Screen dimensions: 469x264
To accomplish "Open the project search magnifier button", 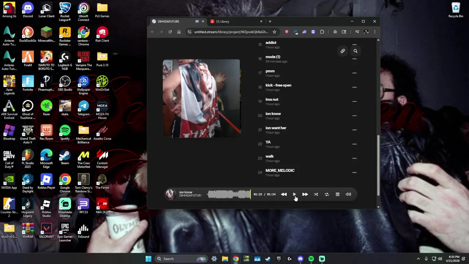I will [x=355, y=51].
